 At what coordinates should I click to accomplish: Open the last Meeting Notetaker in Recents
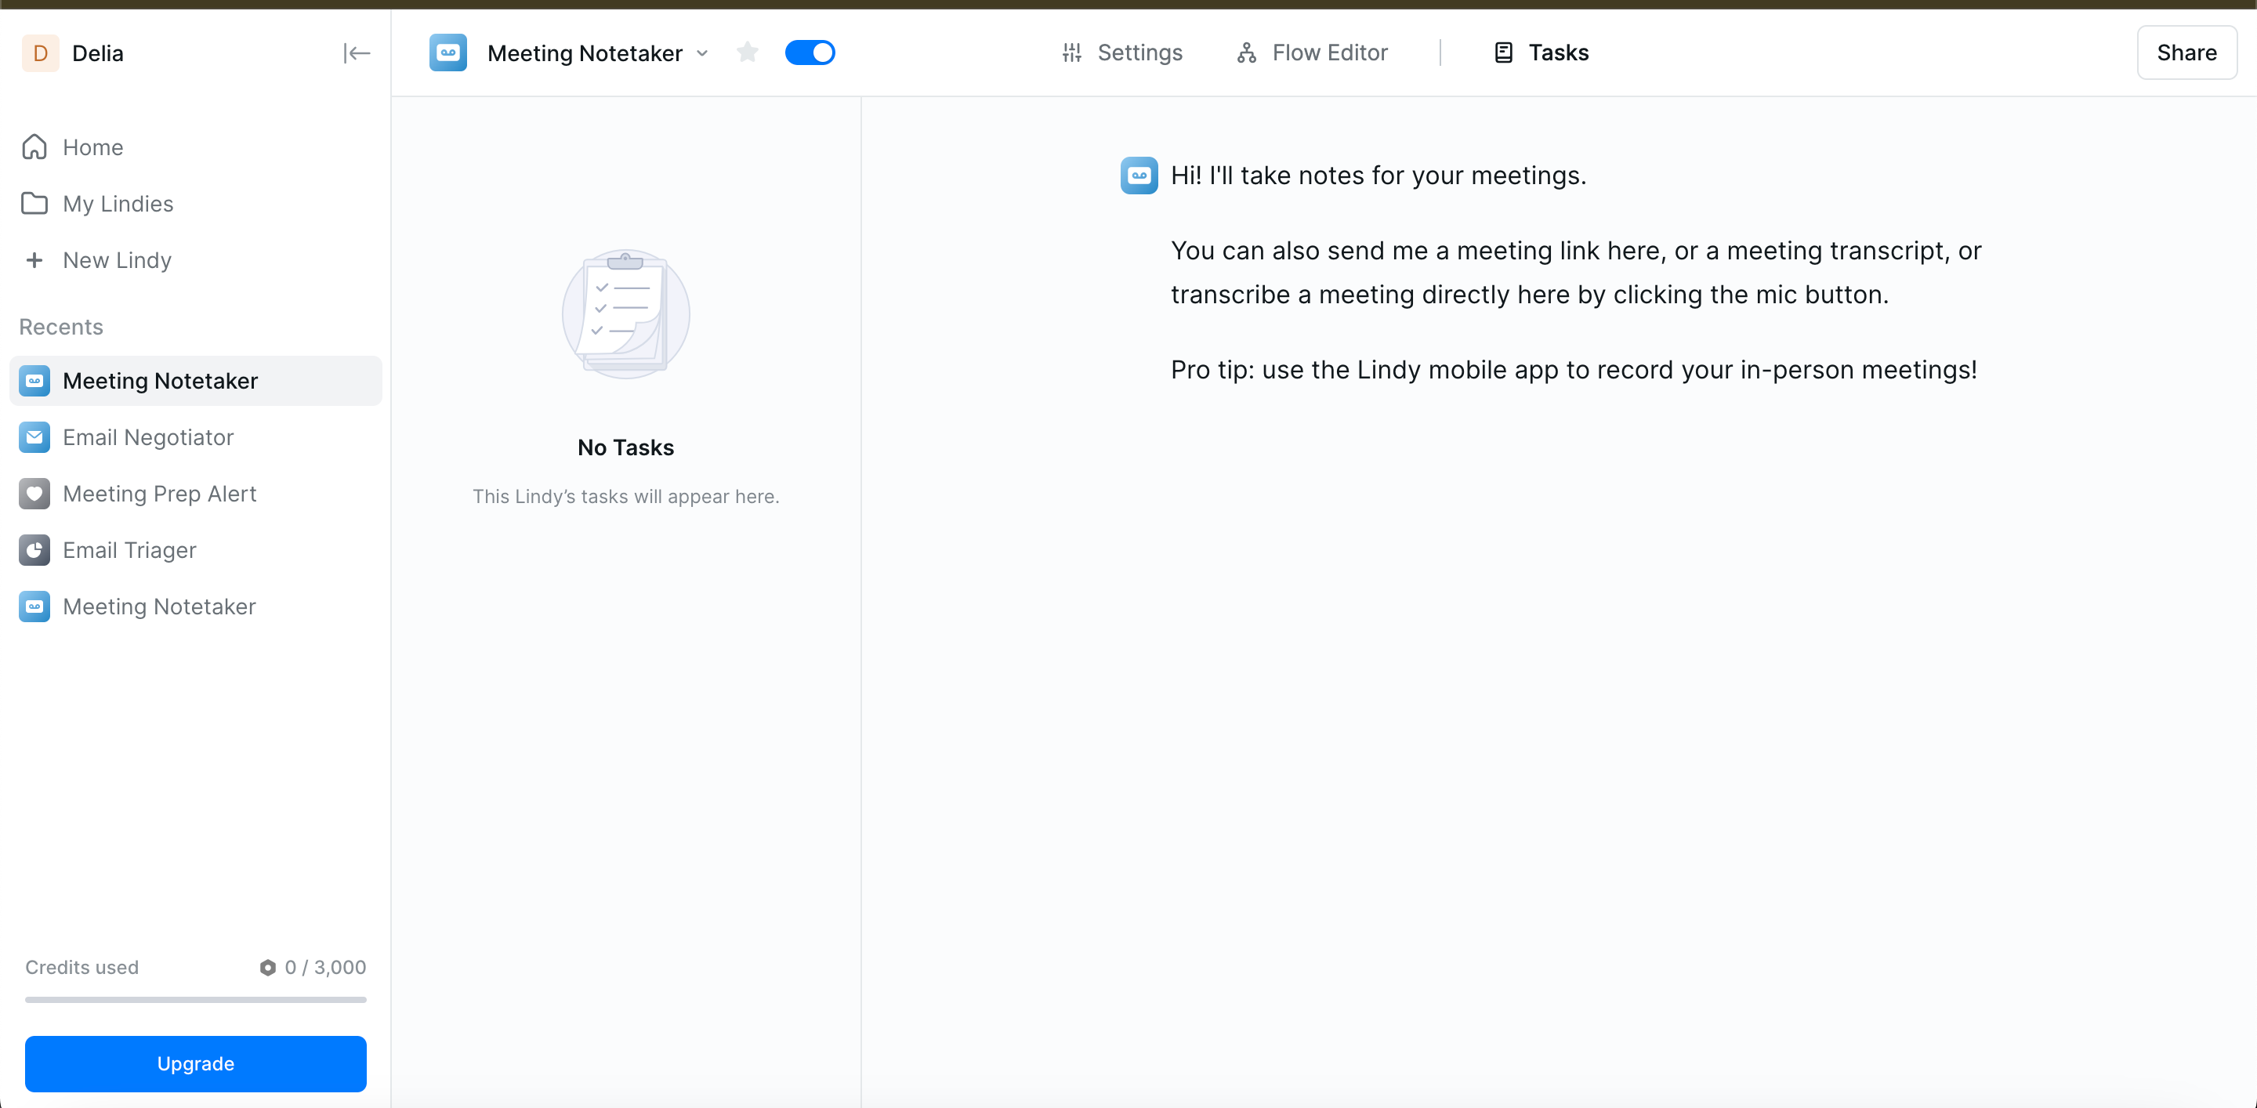pyautogui.click(x=158, y=607)
